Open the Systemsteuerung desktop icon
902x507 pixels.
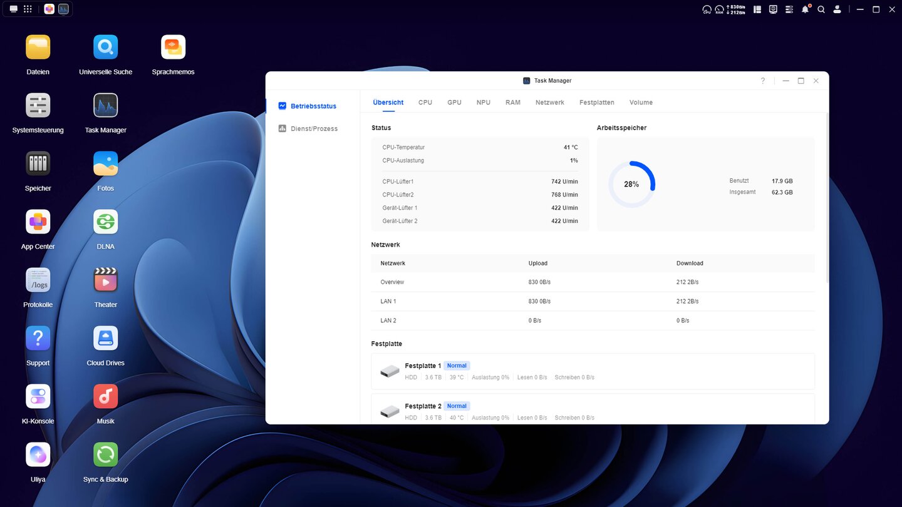[38, 106]
